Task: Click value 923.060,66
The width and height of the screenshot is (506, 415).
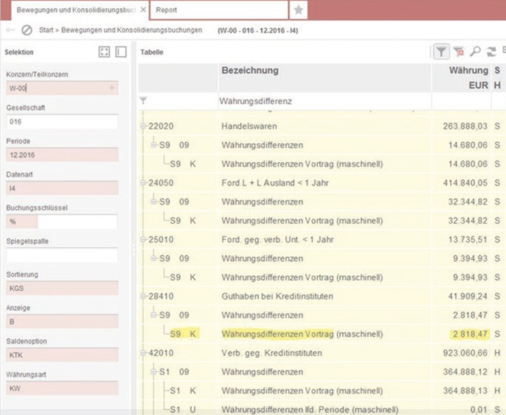Action: (x=465, y=353)
